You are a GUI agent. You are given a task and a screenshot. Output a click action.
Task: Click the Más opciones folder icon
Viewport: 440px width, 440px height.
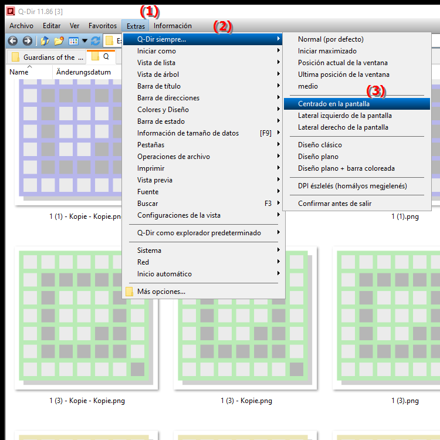click(x=130, y=292)
